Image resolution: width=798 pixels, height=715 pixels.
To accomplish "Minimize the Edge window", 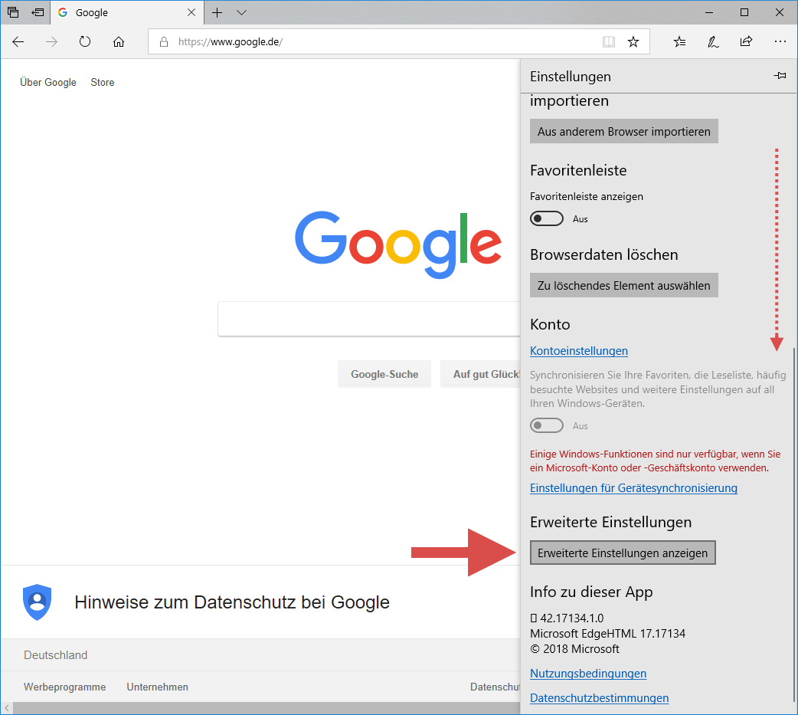I will click(709, 13).
